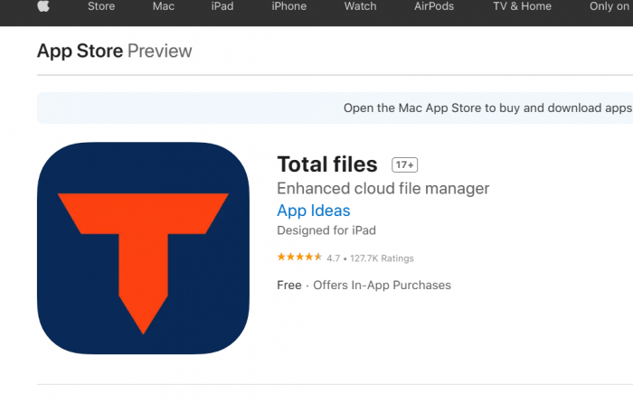Click the Open the Mac App Store banner

click(x=335, y=108)
